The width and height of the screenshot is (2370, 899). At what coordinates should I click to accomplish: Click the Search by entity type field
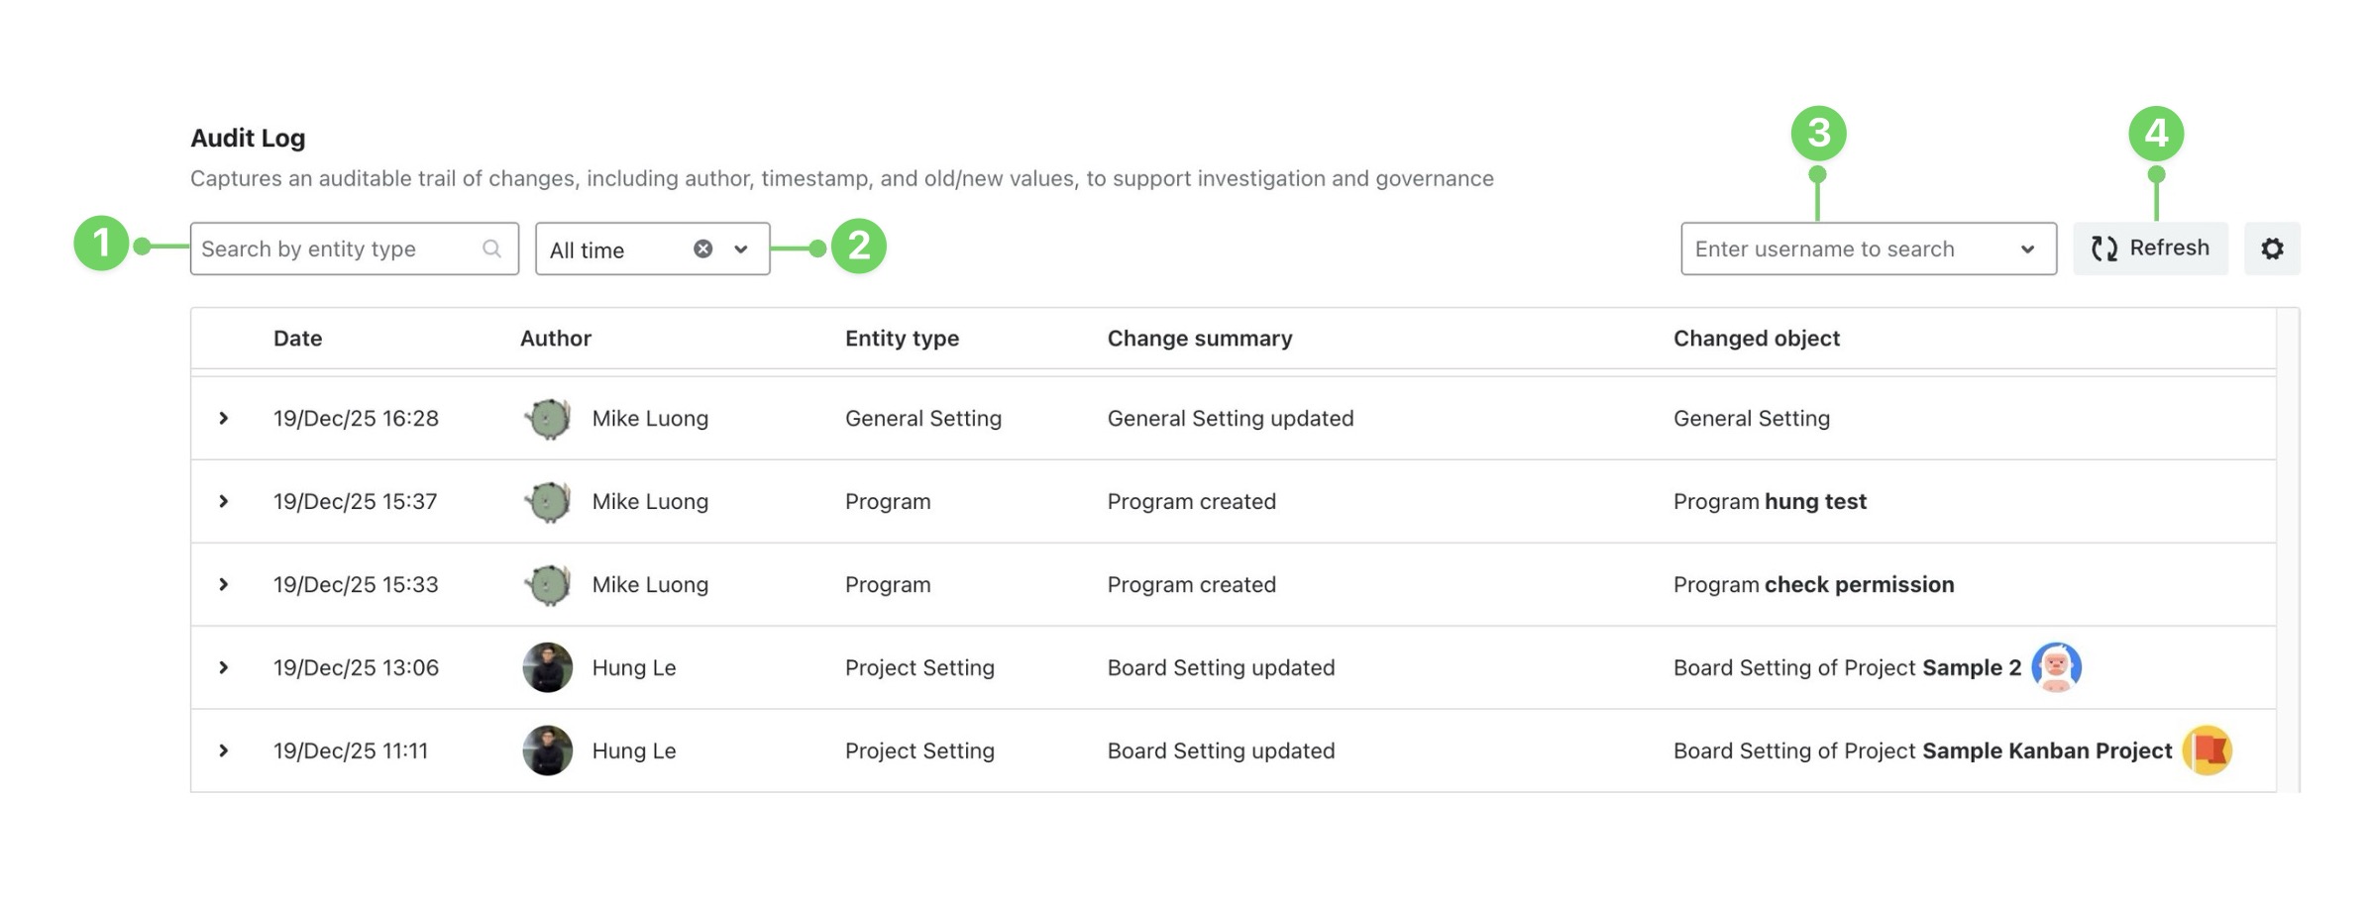pos(337,250)
